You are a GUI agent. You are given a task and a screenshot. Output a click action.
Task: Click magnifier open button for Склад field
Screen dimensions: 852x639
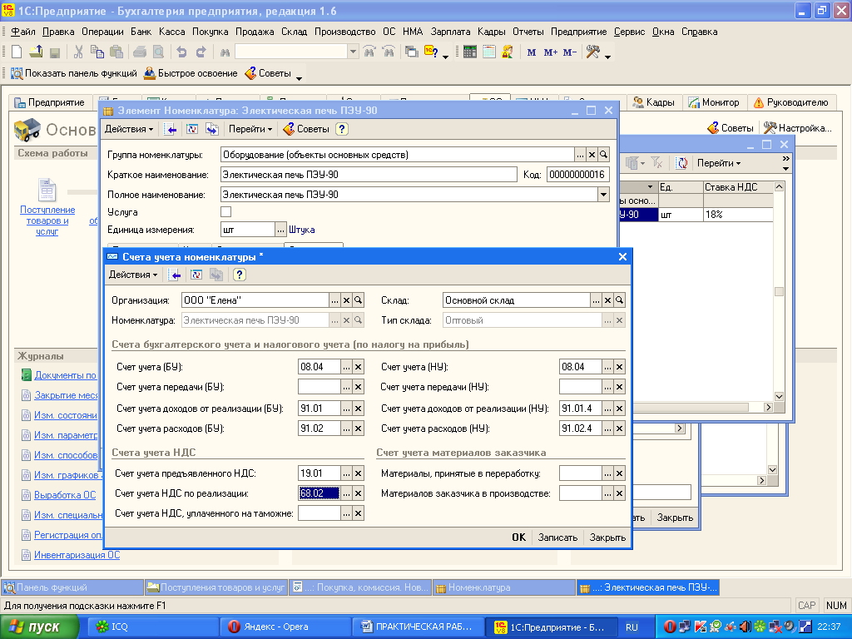619,300
